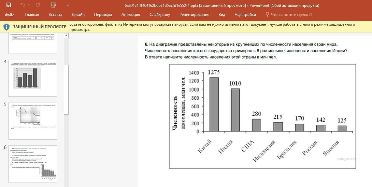Click the Индия bar in the chart
372x187 pixels.
click(x=235, y=110)
